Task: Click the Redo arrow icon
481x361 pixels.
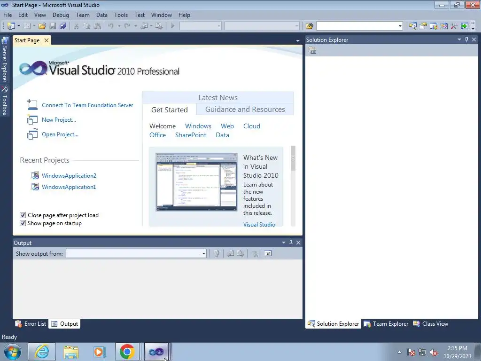Action: click(127, 26)
